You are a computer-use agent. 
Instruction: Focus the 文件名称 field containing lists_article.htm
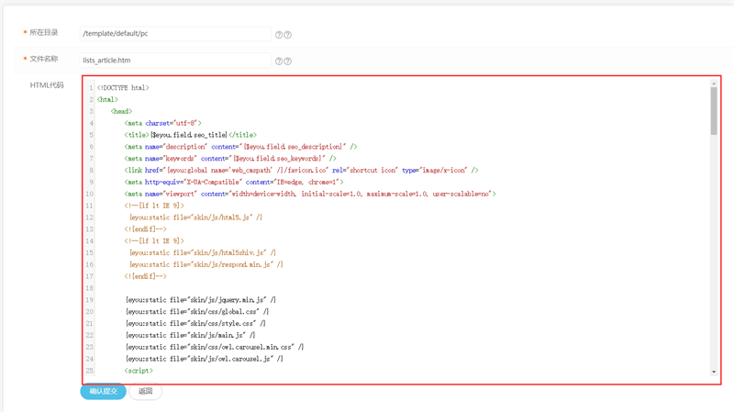(x=175, y=60)
